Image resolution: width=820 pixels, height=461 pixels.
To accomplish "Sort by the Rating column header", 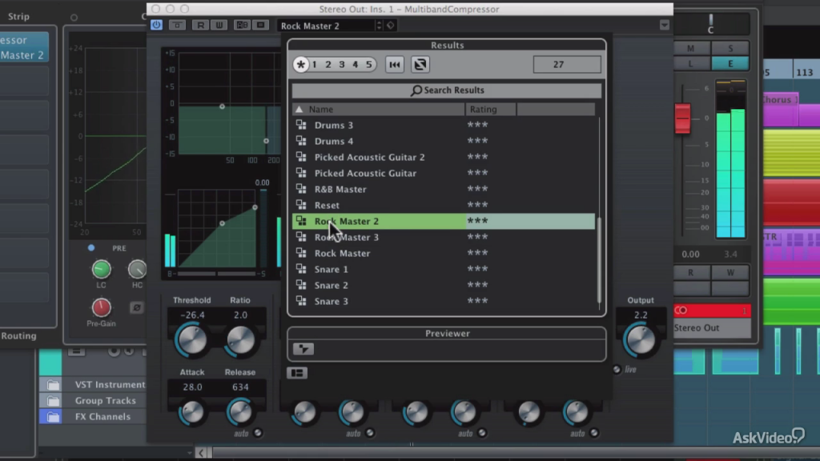I will [x=491, y=109].
